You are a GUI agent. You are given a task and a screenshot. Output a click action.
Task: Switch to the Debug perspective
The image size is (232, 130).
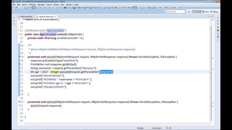tap(214, 12)
